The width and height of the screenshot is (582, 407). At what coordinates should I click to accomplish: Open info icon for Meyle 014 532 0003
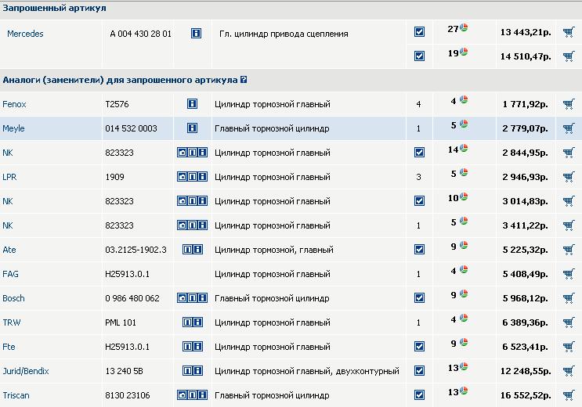click(192, 128)
